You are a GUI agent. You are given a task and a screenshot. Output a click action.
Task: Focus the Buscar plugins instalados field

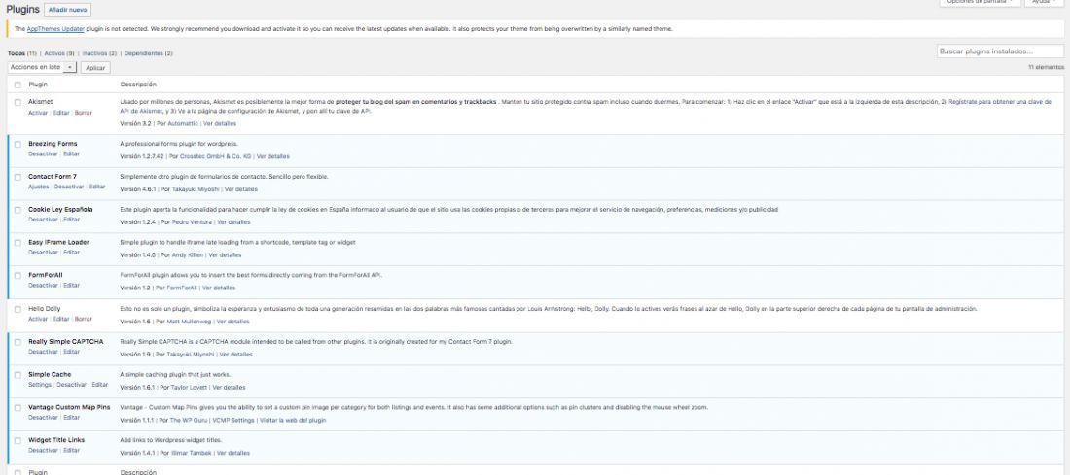[x=1000, y=51]
